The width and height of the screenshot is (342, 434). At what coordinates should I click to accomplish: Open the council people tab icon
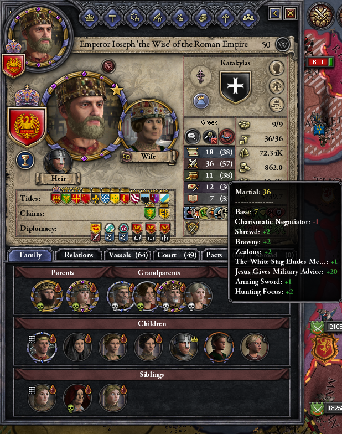(248, 18)
